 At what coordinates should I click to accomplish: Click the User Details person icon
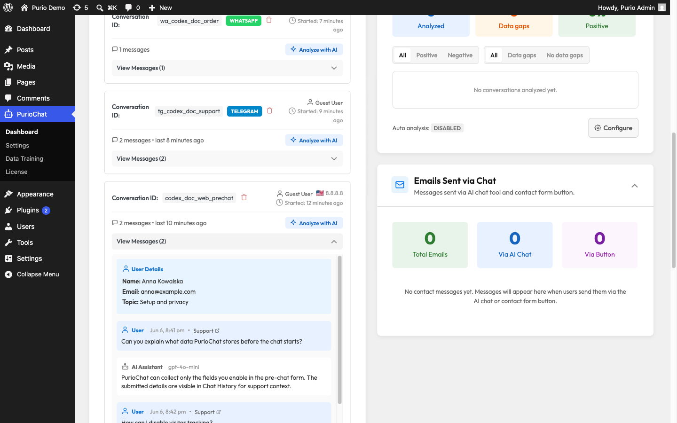coord(126,269)
